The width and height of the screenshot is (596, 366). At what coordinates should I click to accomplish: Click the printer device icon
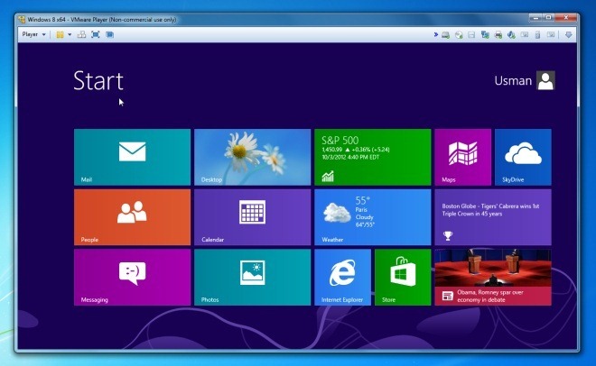(498, 35)
